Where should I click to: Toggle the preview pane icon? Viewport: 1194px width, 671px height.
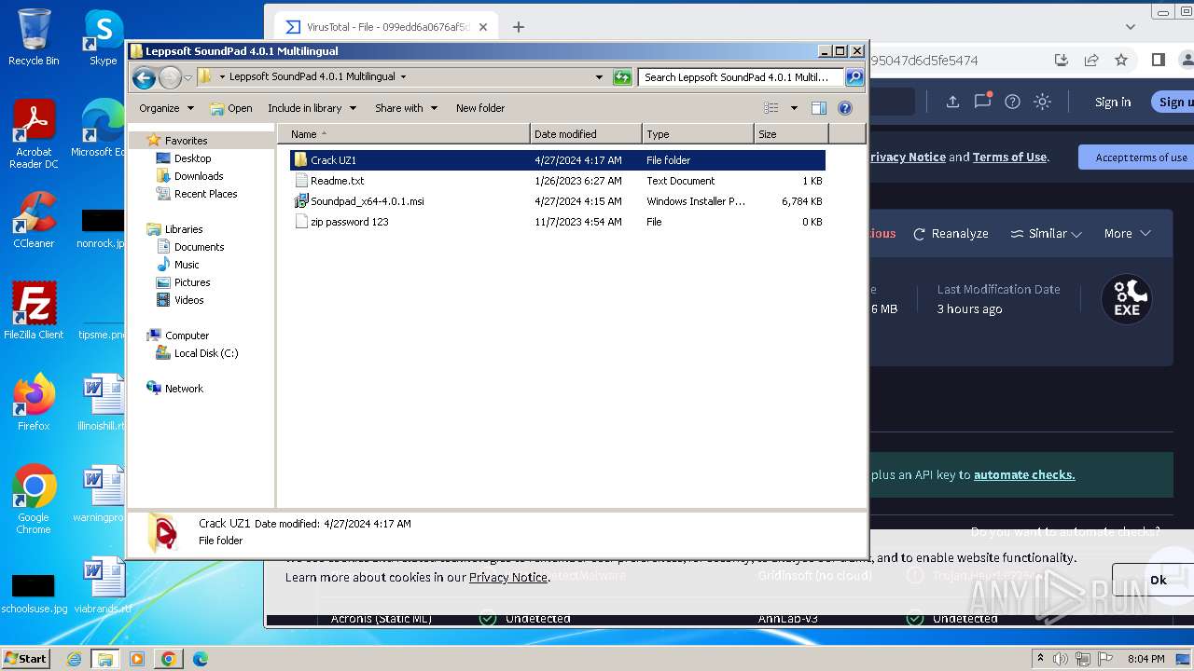pyautogui.click(x=819, y=108)
